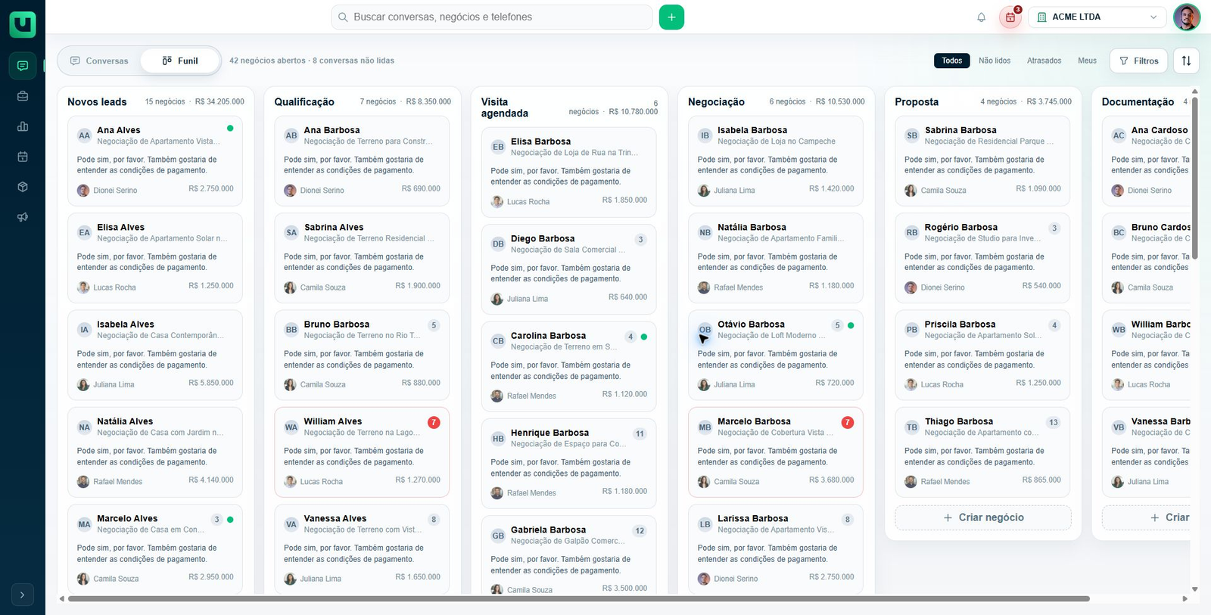This screenshot has width=1211, height=615.
Task: Click the Novos leads column title
Action: [97, 102]
